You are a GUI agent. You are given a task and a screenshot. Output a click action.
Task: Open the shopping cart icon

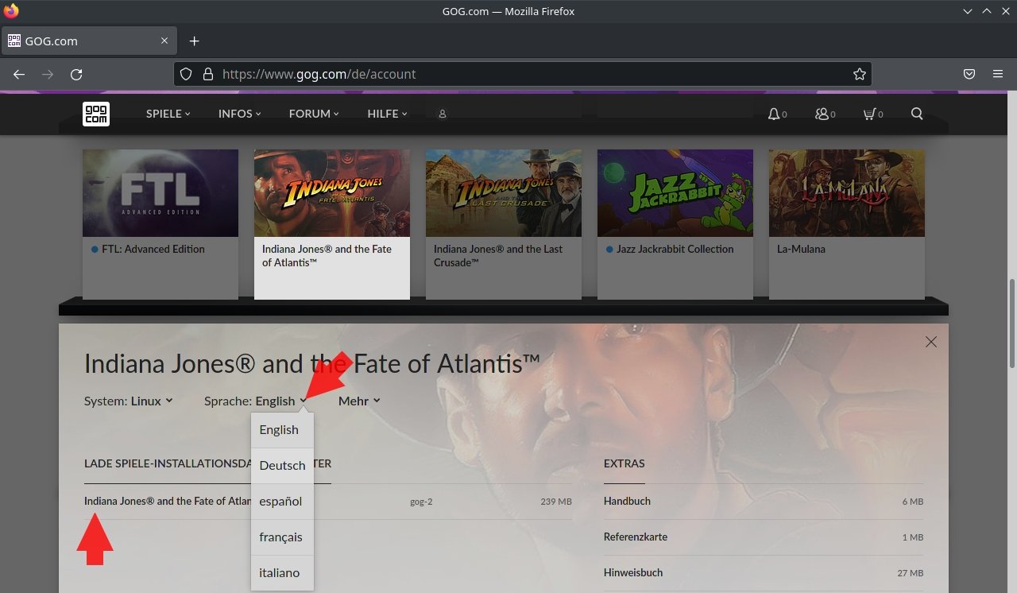tap(868, 114)
